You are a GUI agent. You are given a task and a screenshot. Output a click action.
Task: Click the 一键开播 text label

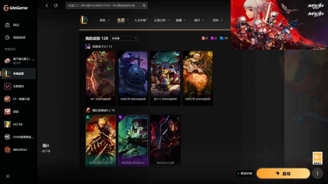pyautogui.click(x=45, y=151)
